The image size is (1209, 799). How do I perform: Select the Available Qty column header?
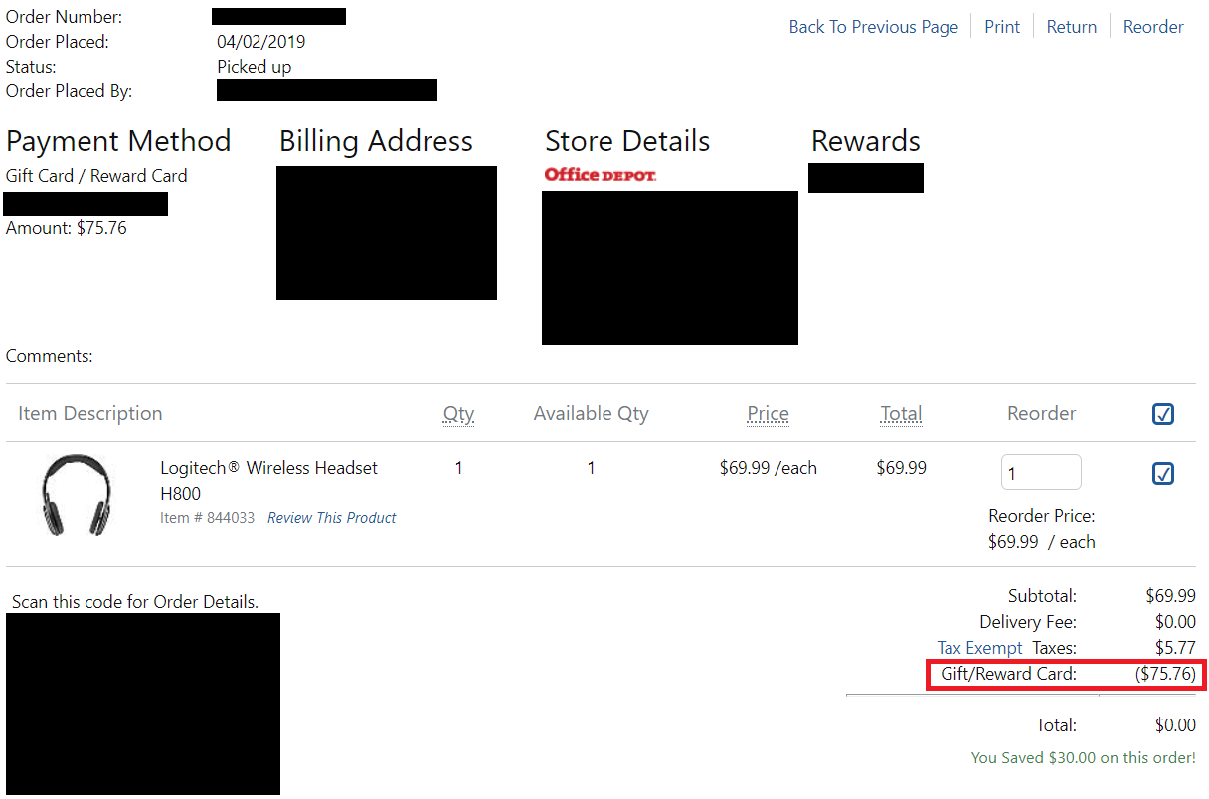[x=591, y=414]
